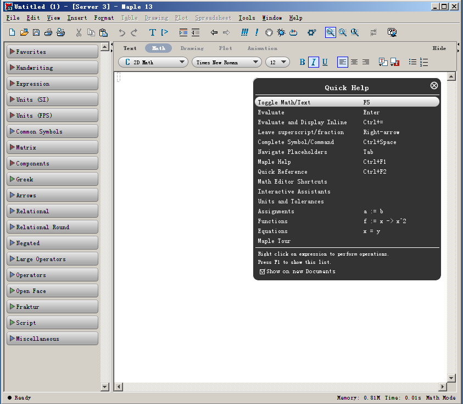This screenshot has height=404, width=463.
Task: Set zoom to default magnifier icon
Action: pyautogui.click(x=331, y=32)
